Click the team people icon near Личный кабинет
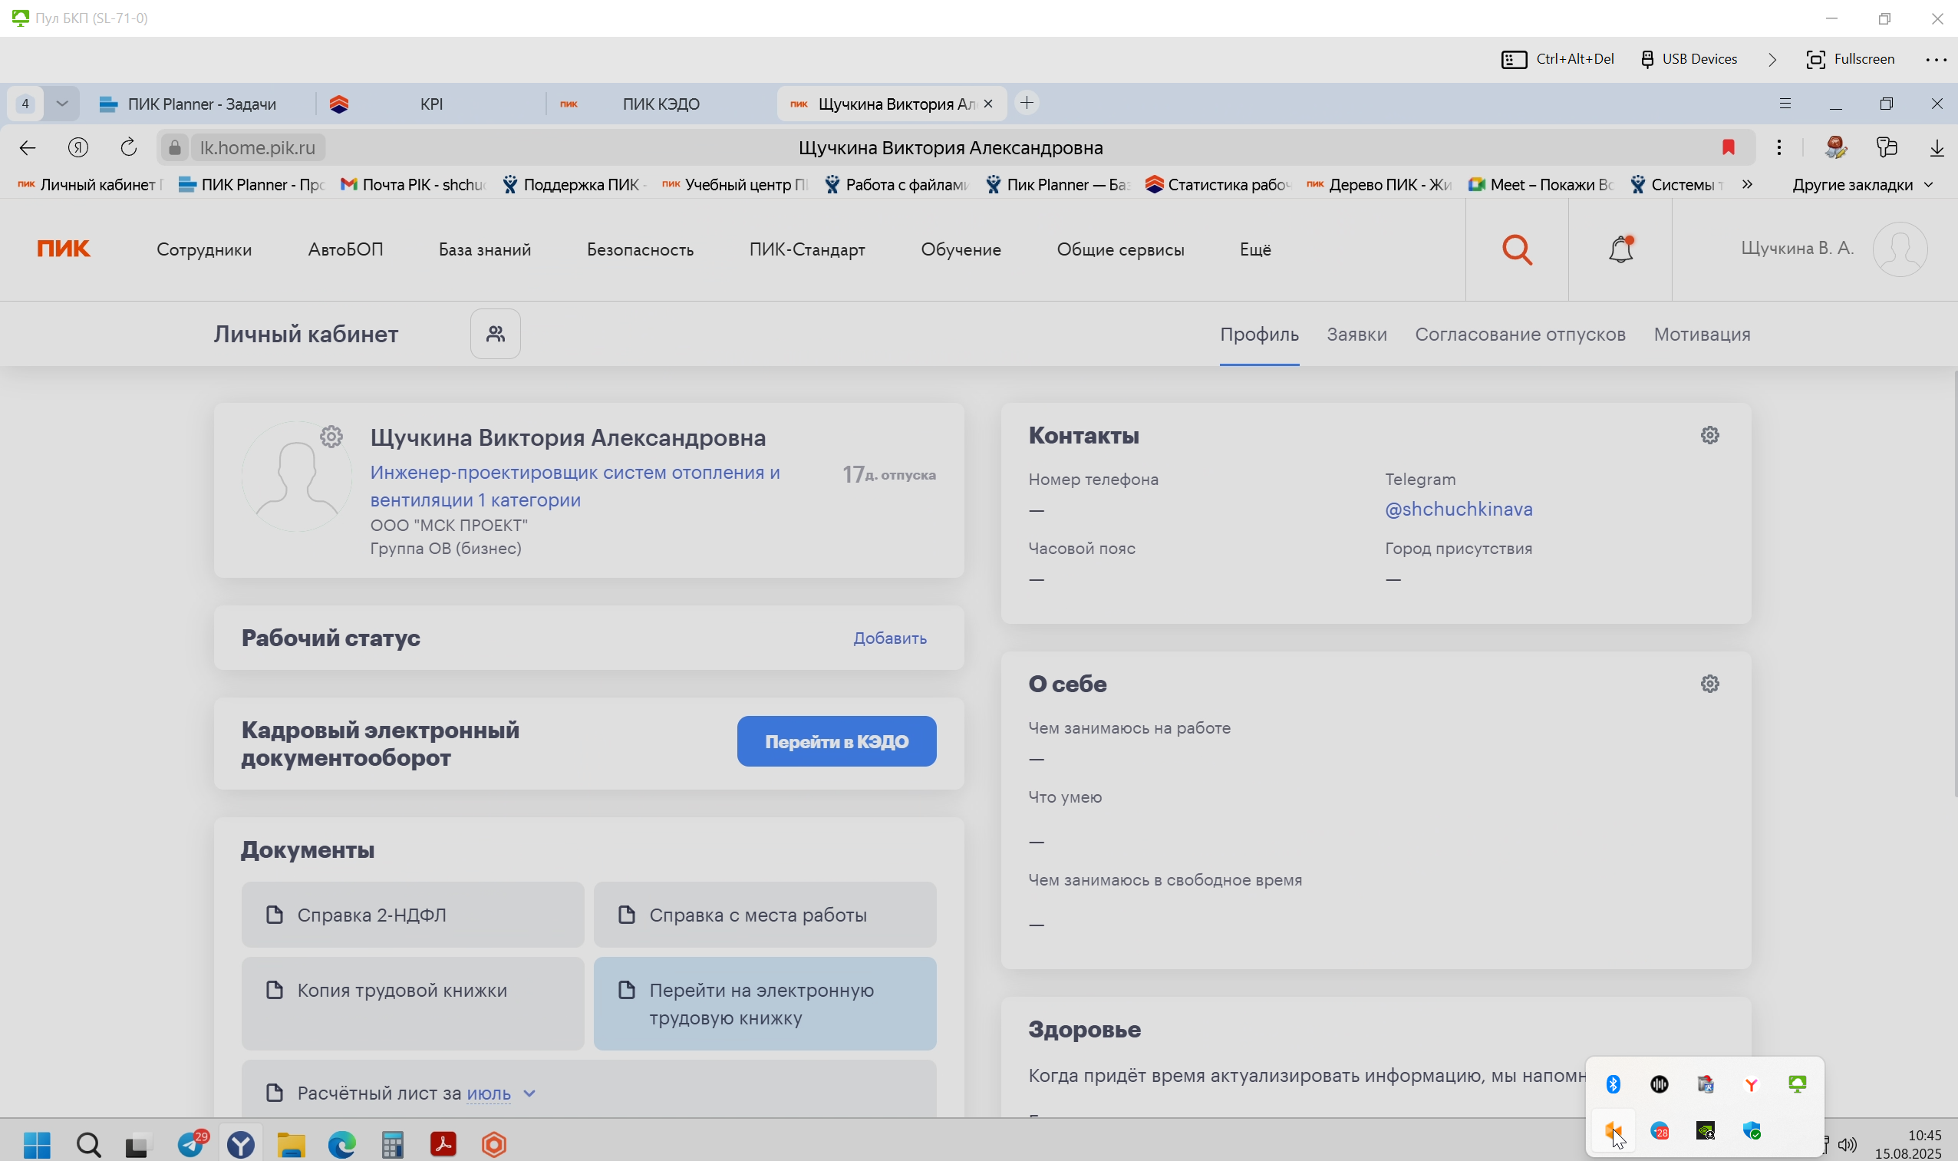1958x1161 pixels. coord(495,334)
